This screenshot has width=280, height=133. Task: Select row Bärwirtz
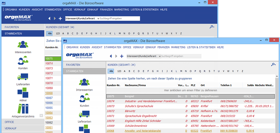point(190,111)
